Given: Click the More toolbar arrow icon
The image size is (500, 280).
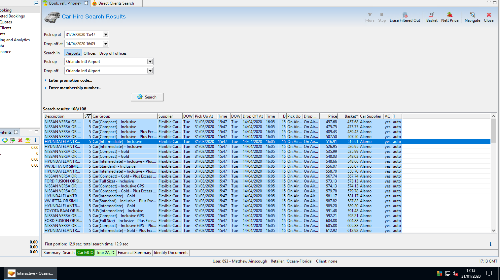Looking at the screenshot, I should [x=370, y=15].
